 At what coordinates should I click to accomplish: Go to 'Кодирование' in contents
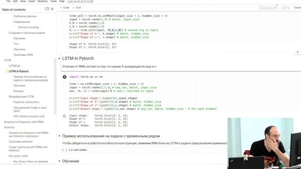pos(22,22)
